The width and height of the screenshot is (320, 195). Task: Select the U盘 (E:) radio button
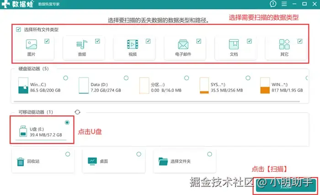[67, 122]
